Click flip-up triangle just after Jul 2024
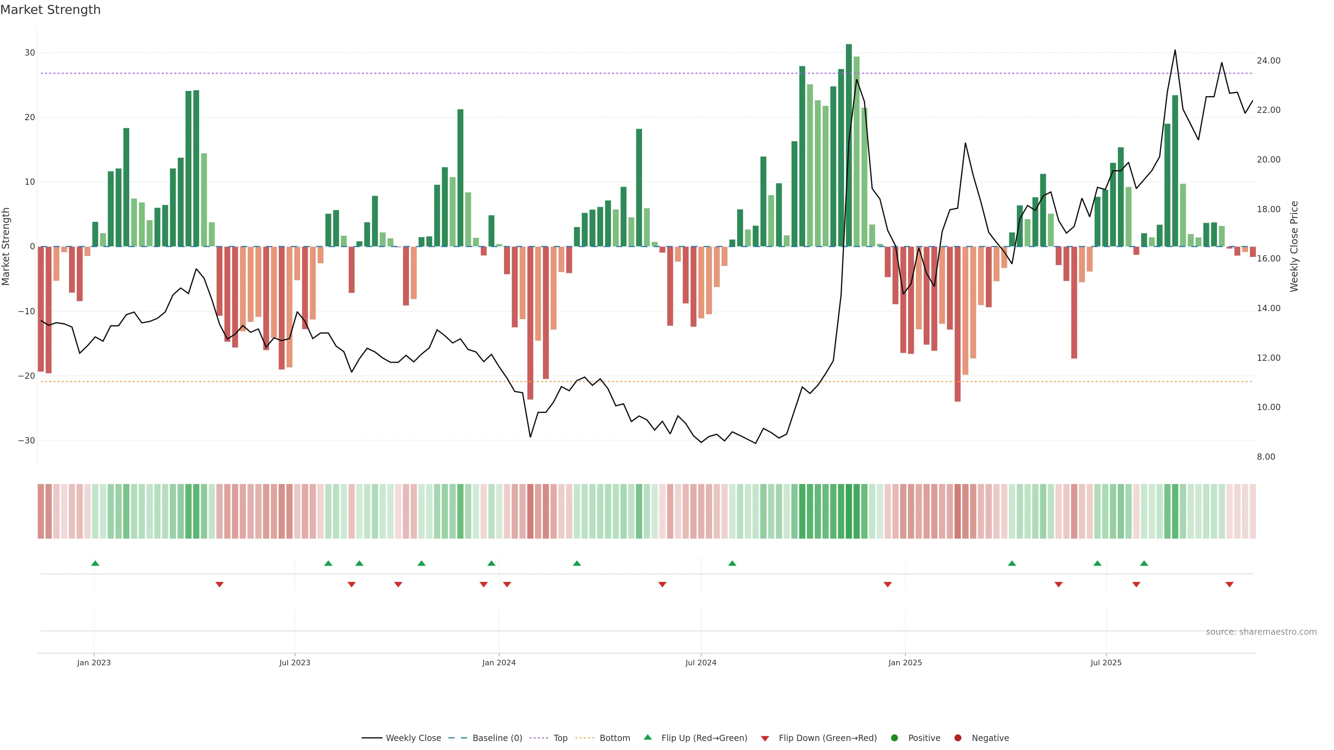Image resolution: width=1334 pixels, height=750 pixels. click(732, 563)
